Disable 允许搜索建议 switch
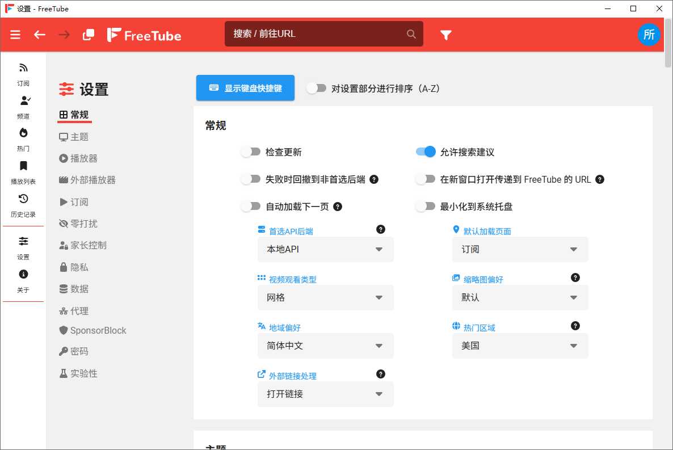673x450 pixels. pyautogui.click(x=426, y=152)
